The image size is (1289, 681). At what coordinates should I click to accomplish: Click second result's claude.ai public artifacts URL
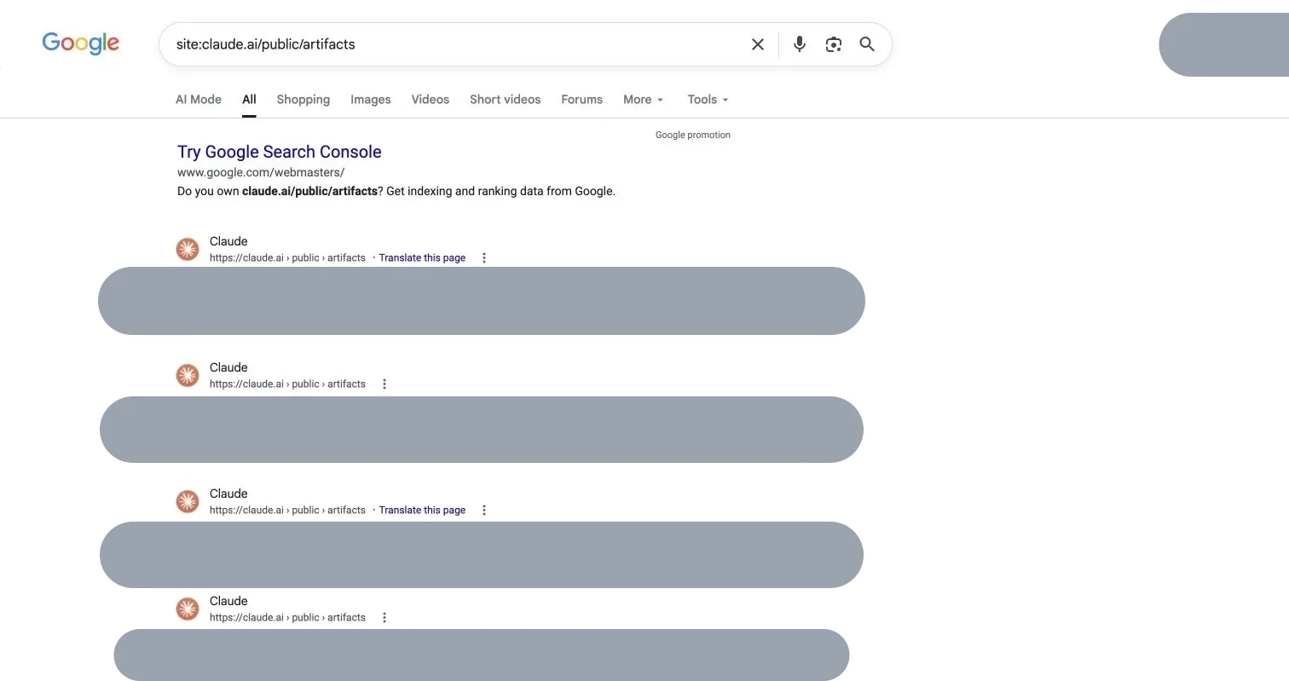coord(287,384)
